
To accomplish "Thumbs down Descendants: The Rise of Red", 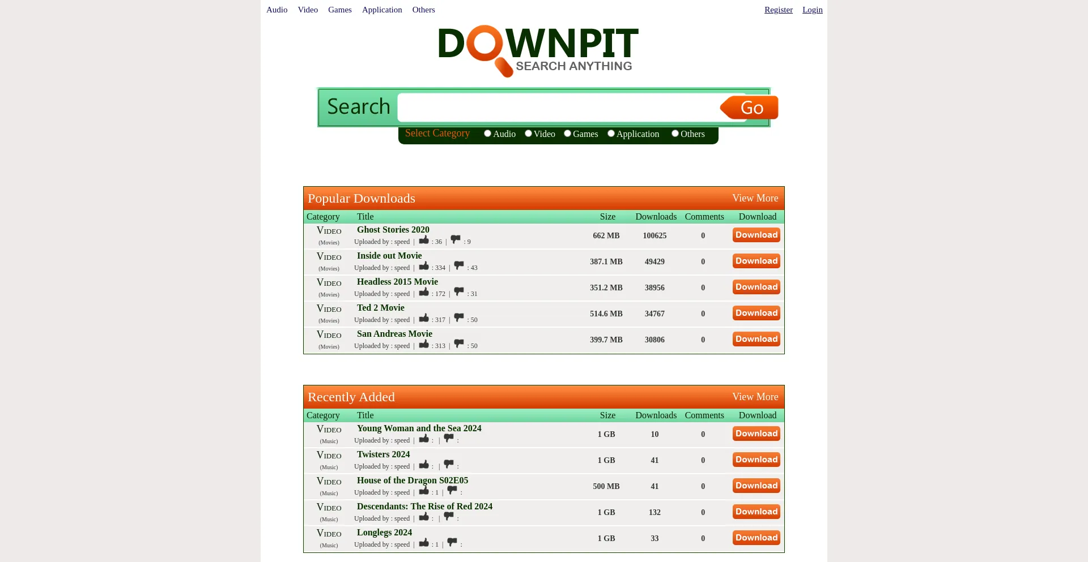I will (x=449, y=517).
